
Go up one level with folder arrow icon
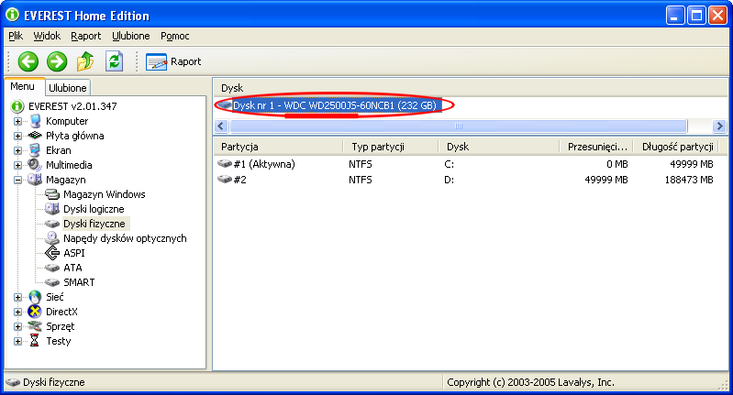pos(85,61)
